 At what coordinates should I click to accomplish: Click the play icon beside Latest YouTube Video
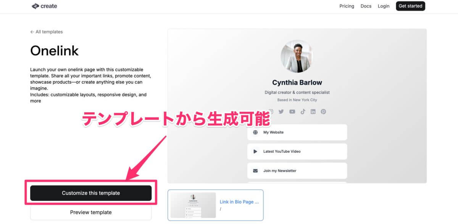(x=255, y=152)
